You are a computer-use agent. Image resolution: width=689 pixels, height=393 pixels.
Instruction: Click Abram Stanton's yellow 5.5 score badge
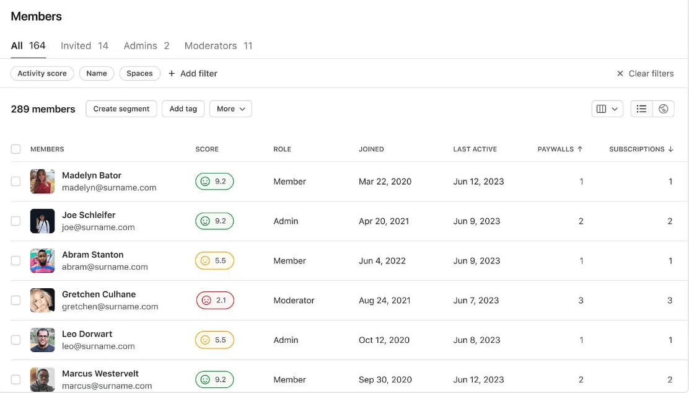click(214, 261)
